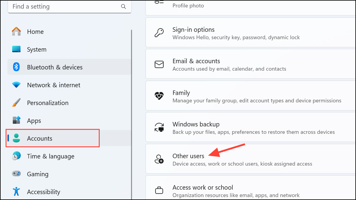The image size is (356, 200).
Task: Click the System monitor icon
Action: click(16, 49)
